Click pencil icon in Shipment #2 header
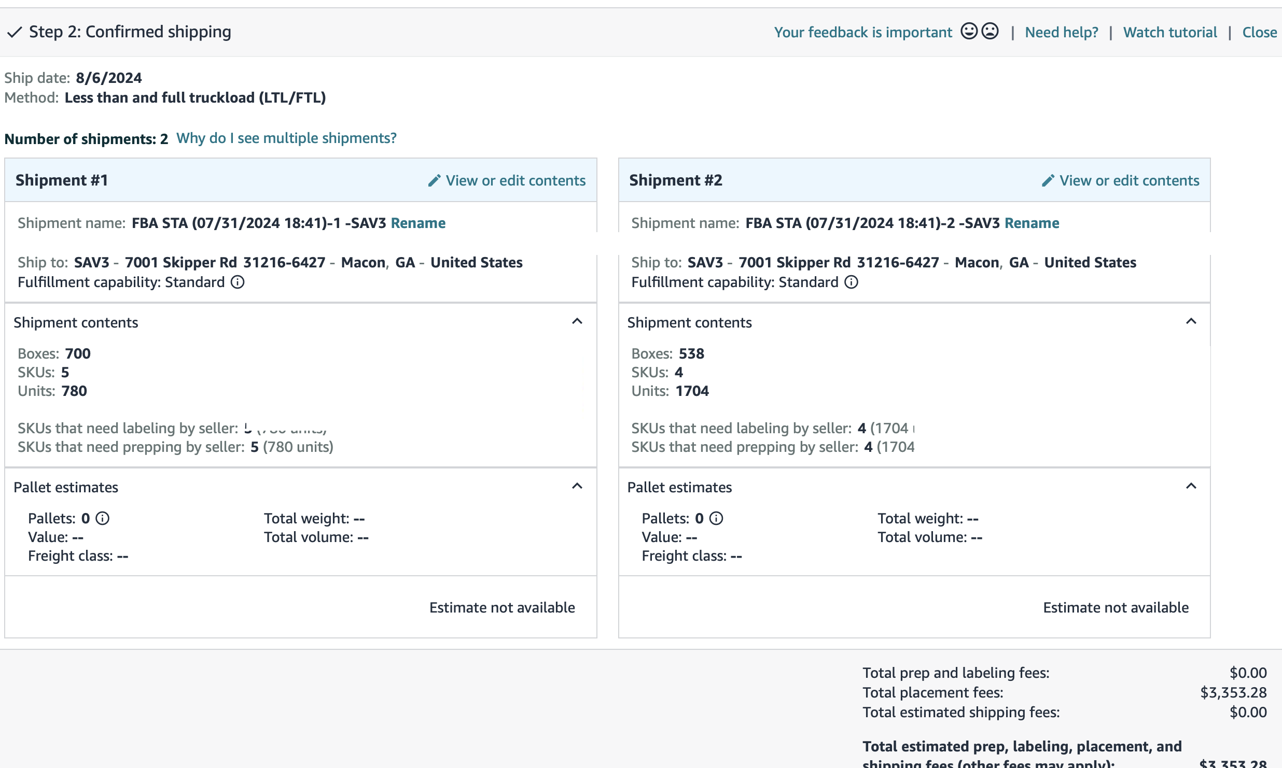 (1048, 180)
